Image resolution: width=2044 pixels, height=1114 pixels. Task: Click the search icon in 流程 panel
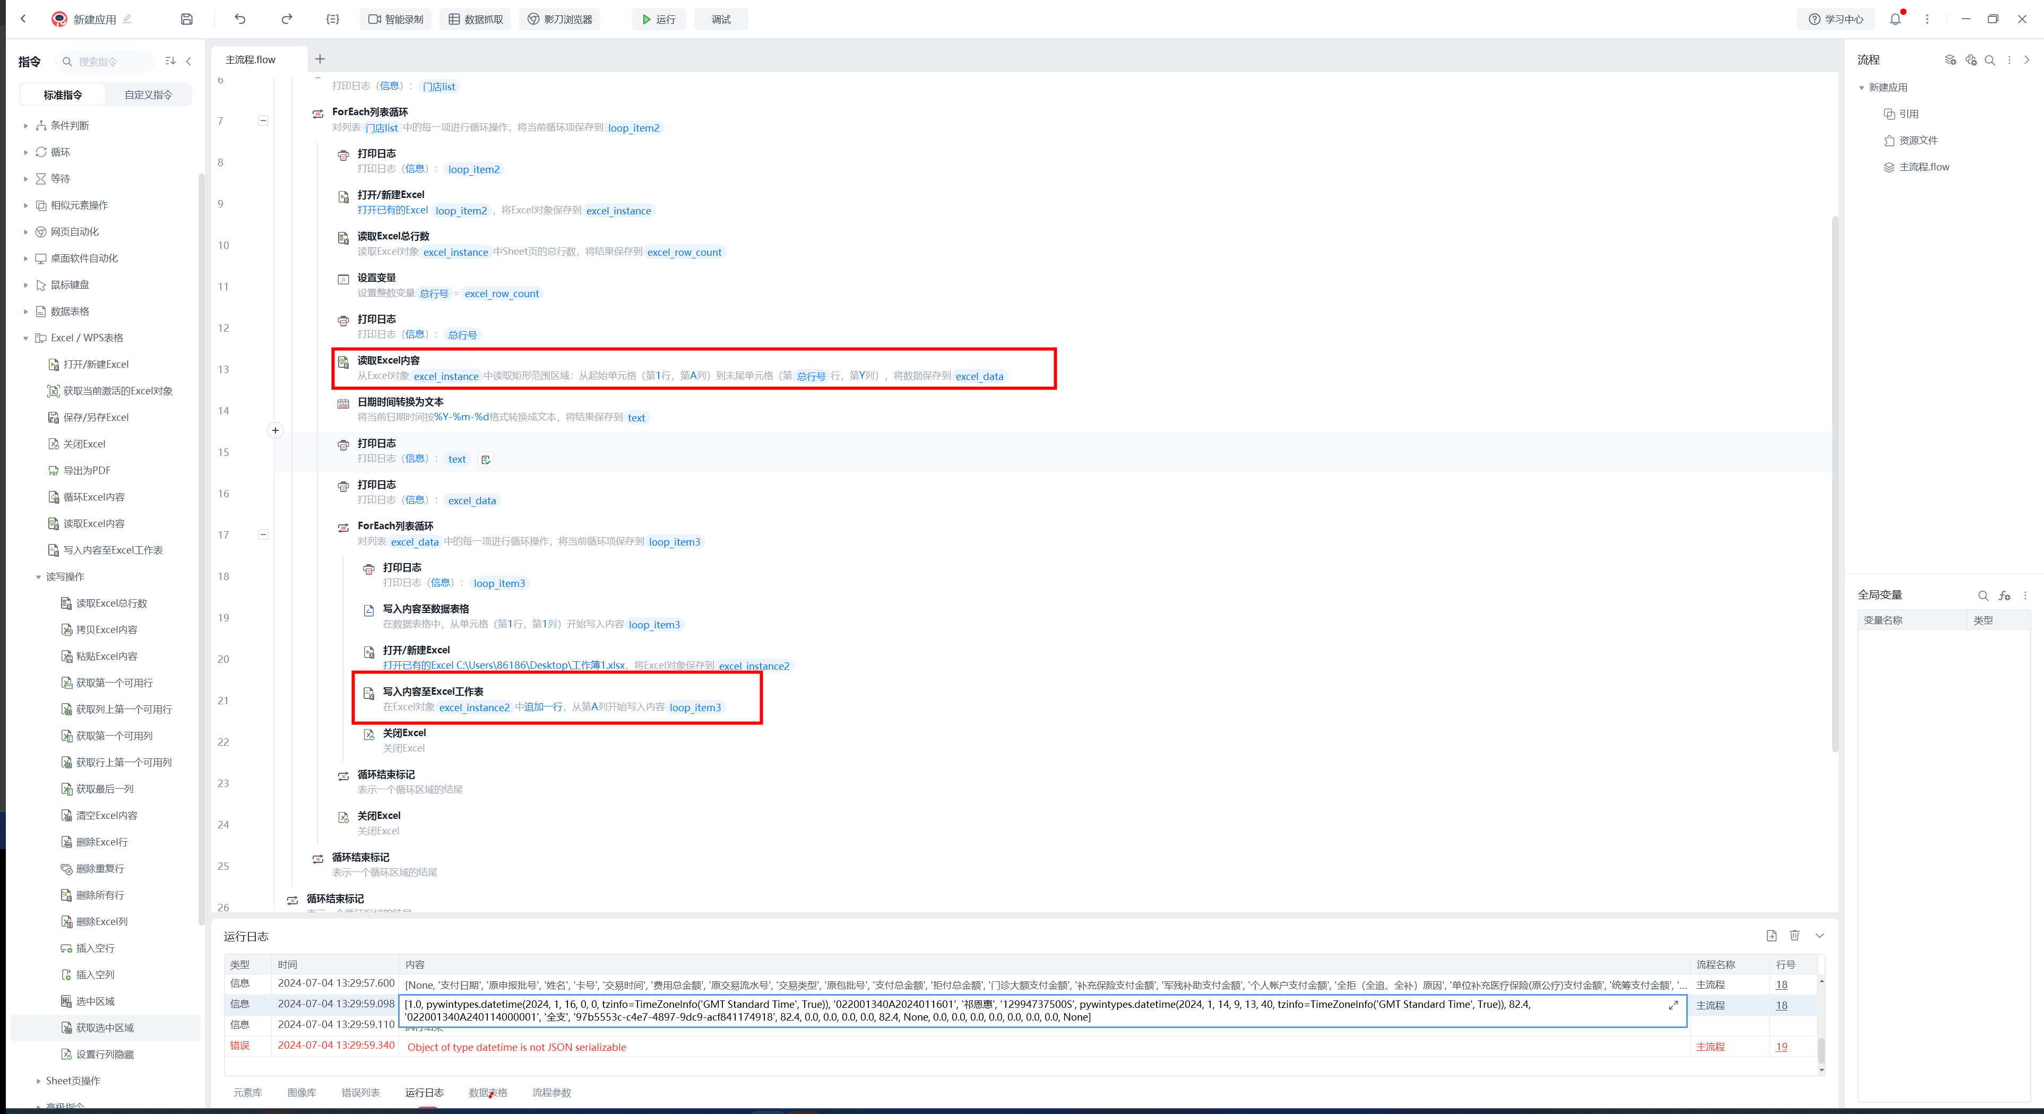(x=1989, y=61)
